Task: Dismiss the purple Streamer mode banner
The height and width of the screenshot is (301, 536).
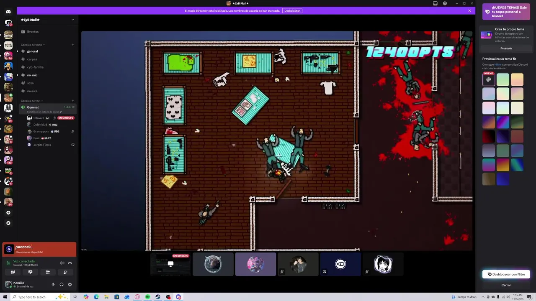Action: [x=469, y=10]
